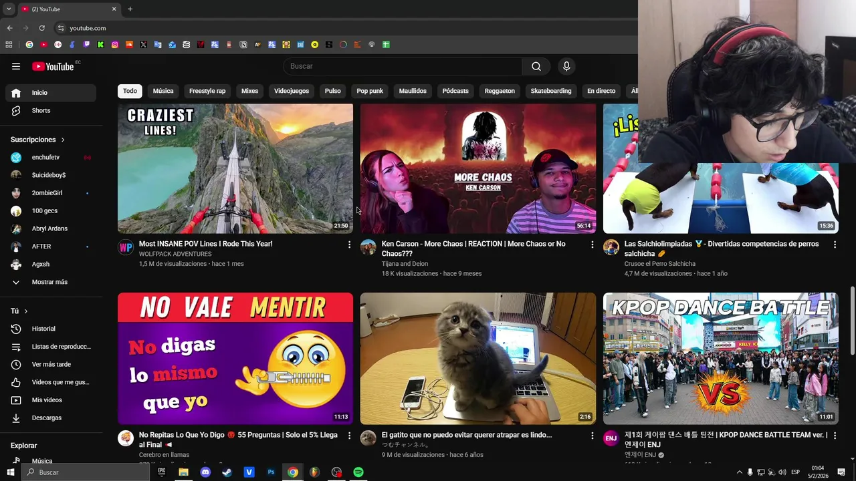Open the 2ombieGirl subscription channel
The height and width of the screenshot is (481, 856).
click(x=51, y=193)
